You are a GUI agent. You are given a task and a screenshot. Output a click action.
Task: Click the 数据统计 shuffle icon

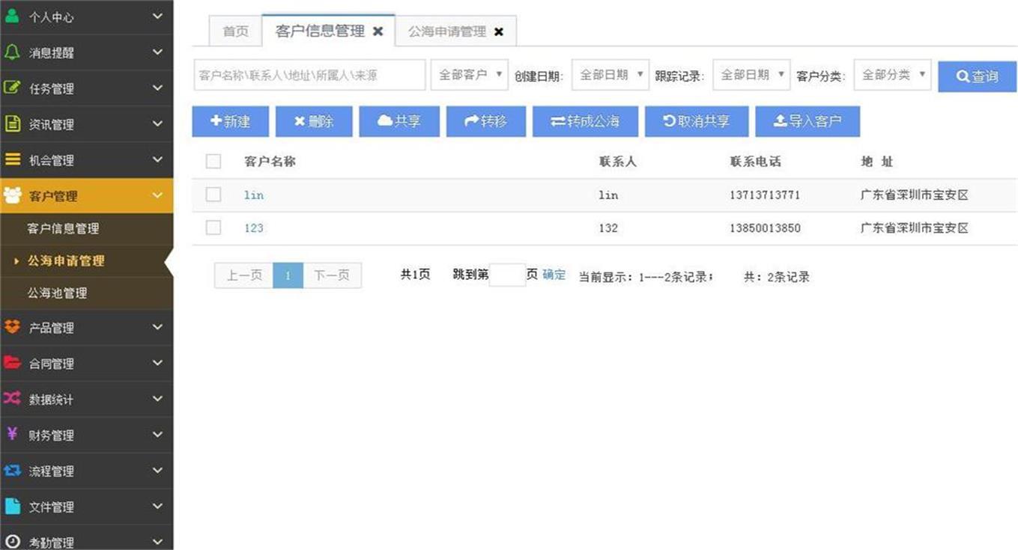coord(12,398)
